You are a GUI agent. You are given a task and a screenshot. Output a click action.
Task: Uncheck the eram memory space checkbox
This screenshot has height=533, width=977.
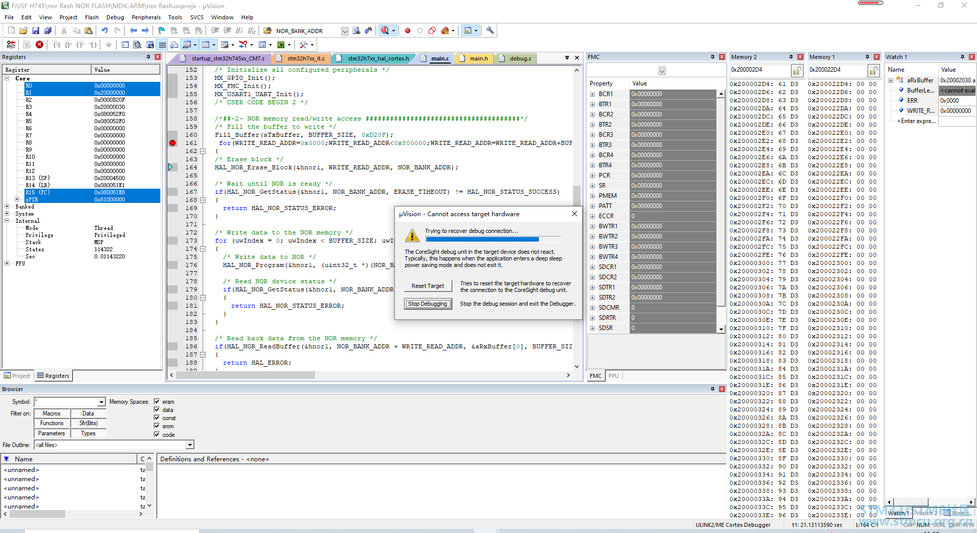coord(157,401)
